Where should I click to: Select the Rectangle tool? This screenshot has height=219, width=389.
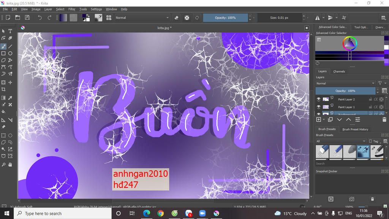(x=3, y=53)
